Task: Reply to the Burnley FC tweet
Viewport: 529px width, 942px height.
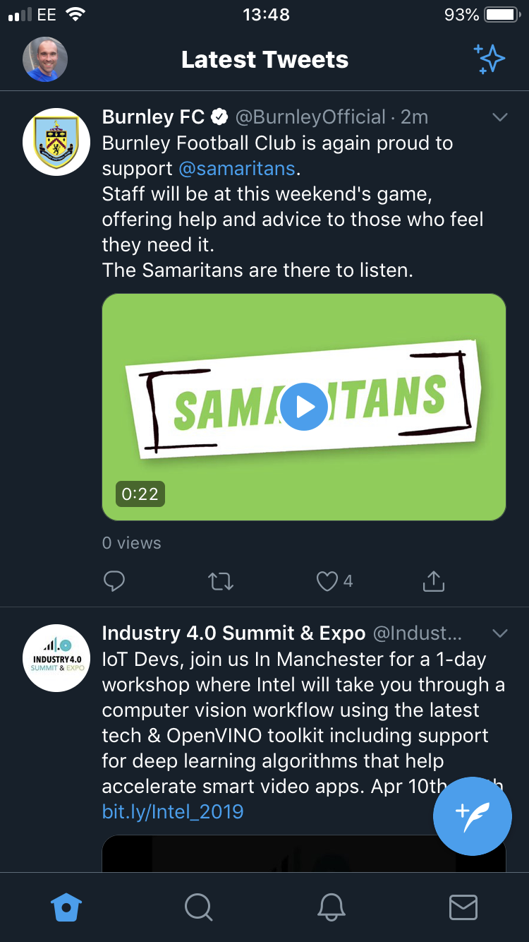Action: (114, 581)
